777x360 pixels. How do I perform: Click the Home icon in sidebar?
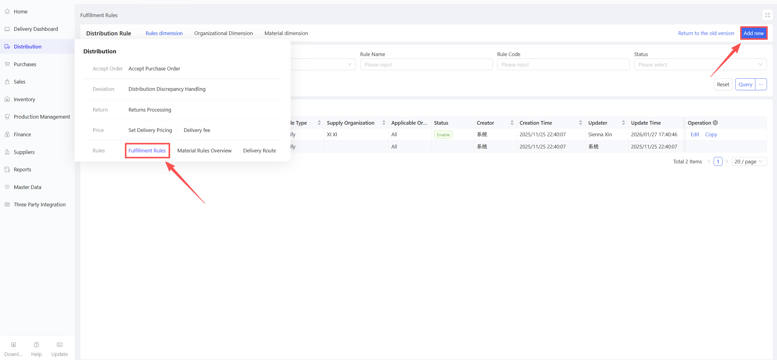[x=7, y=11]
